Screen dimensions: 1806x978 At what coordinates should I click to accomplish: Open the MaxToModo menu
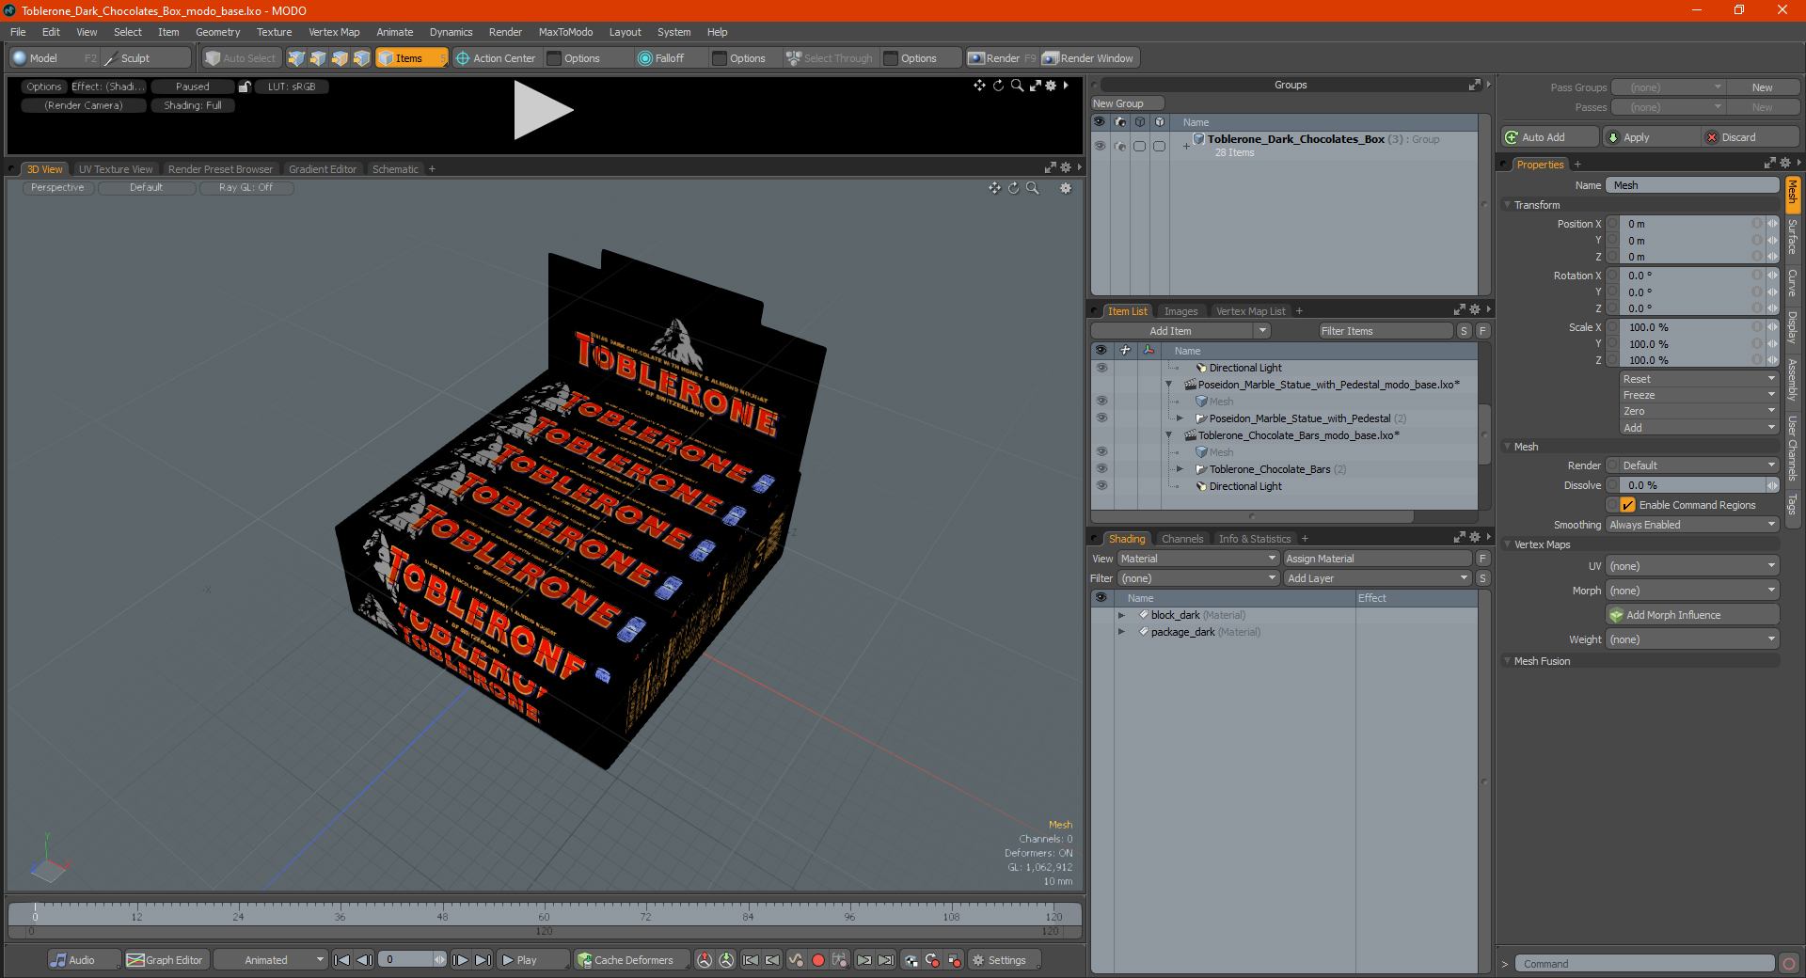565,32
